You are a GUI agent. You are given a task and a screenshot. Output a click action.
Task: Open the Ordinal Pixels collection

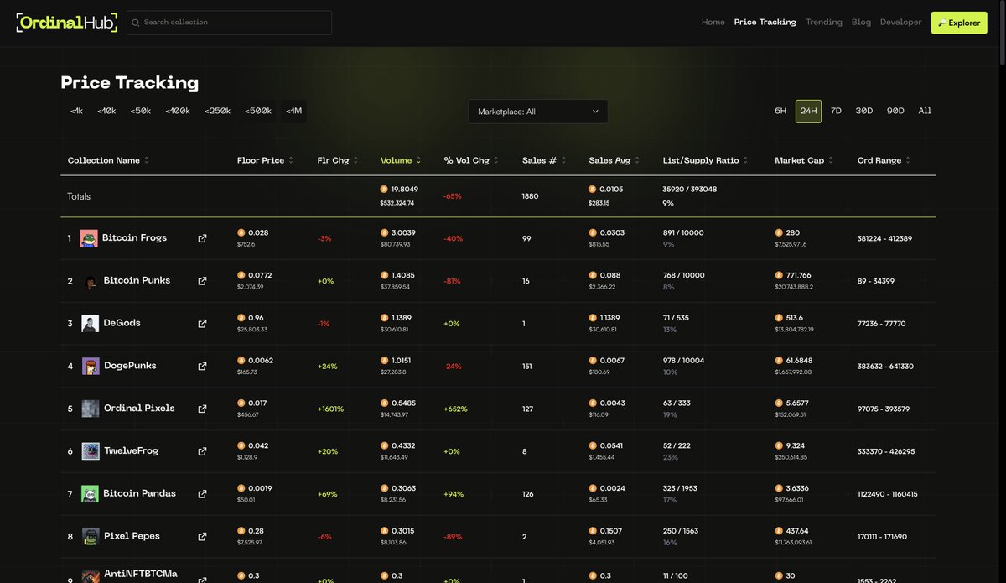(139, 409)
